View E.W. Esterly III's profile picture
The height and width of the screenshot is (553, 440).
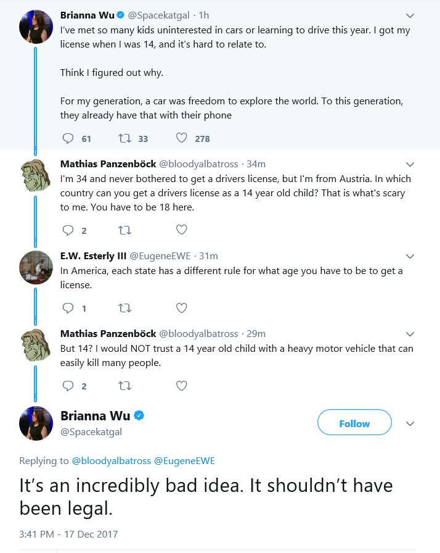pyautogui.click(x=36, y=268)
